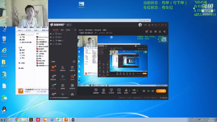The width and height of the screenshot is (217, 122).
Task: Collapse the 工具箱 toolbox panel
Action: (x=74, y=62)
